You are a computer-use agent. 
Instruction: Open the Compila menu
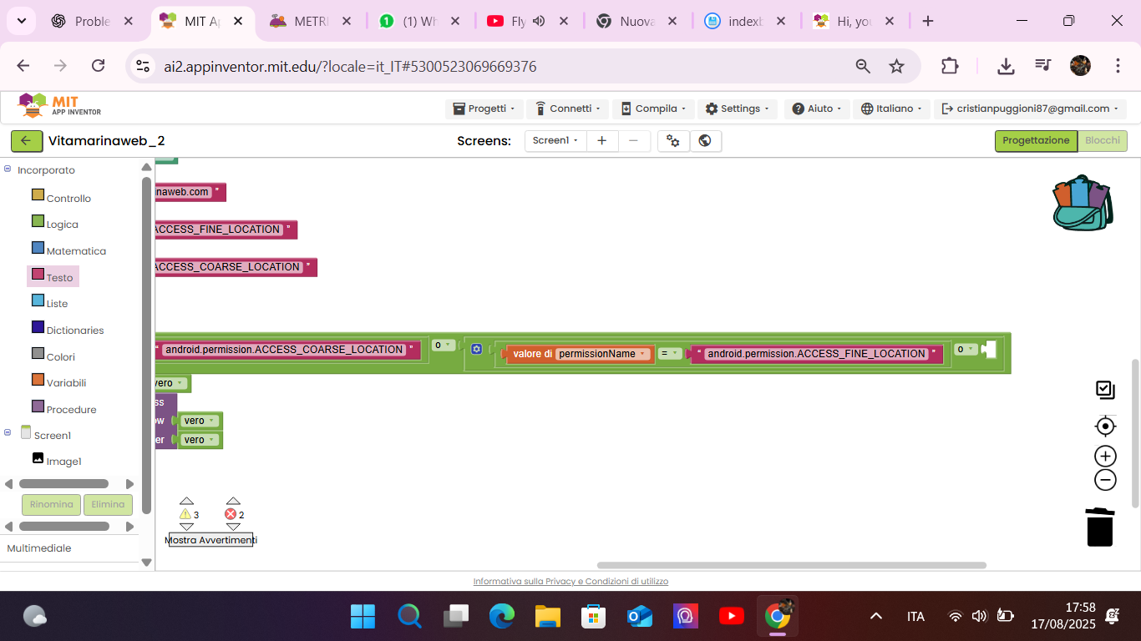[653, 109]
